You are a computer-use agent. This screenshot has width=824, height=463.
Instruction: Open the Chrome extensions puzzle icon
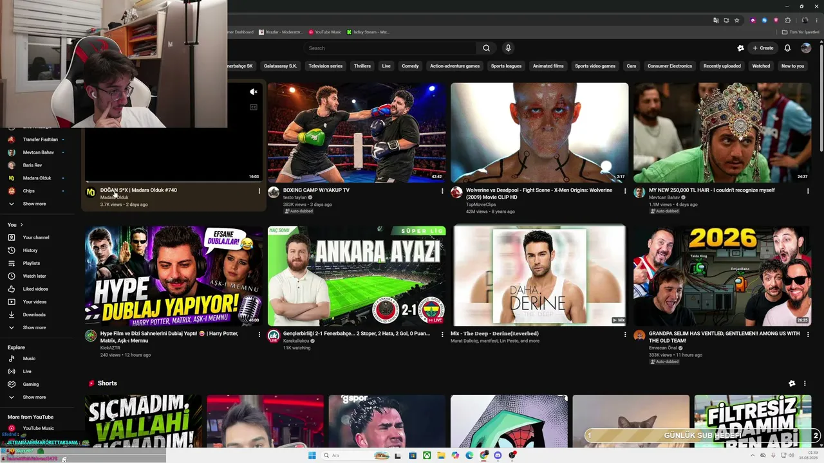(x=788, y=20)
